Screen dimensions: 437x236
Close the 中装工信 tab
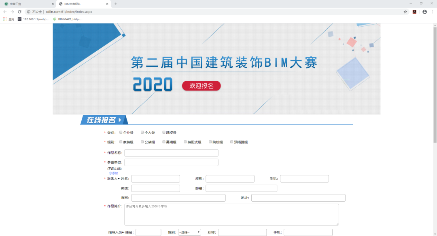53,4
